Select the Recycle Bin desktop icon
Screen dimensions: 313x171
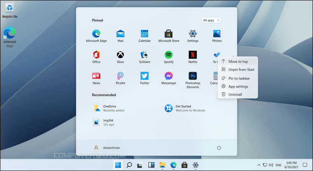tap(9, 11)
